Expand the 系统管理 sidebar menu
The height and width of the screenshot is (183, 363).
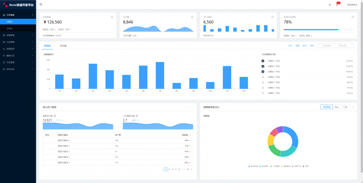(18, 35)
